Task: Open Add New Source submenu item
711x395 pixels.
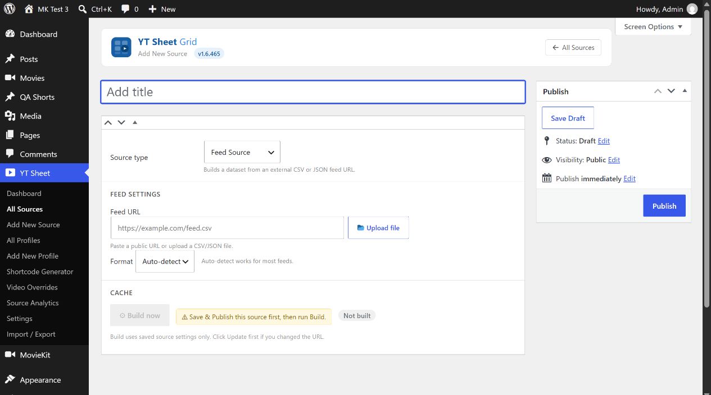Action: click(33, 224)
